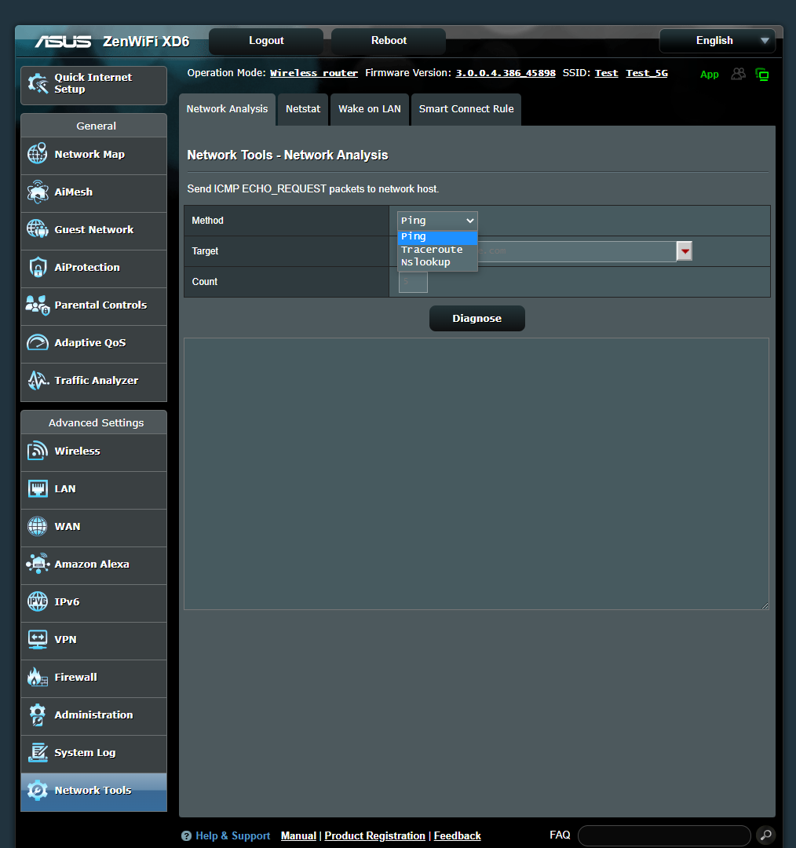The height and width of the screenshot is (848, 796).
Task: Click the green network device status icon
Action: point(762,75)
